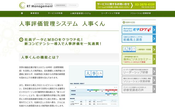
Task: Click the paragraph beginning 世界の優良企業
Action: coord(42,72)
